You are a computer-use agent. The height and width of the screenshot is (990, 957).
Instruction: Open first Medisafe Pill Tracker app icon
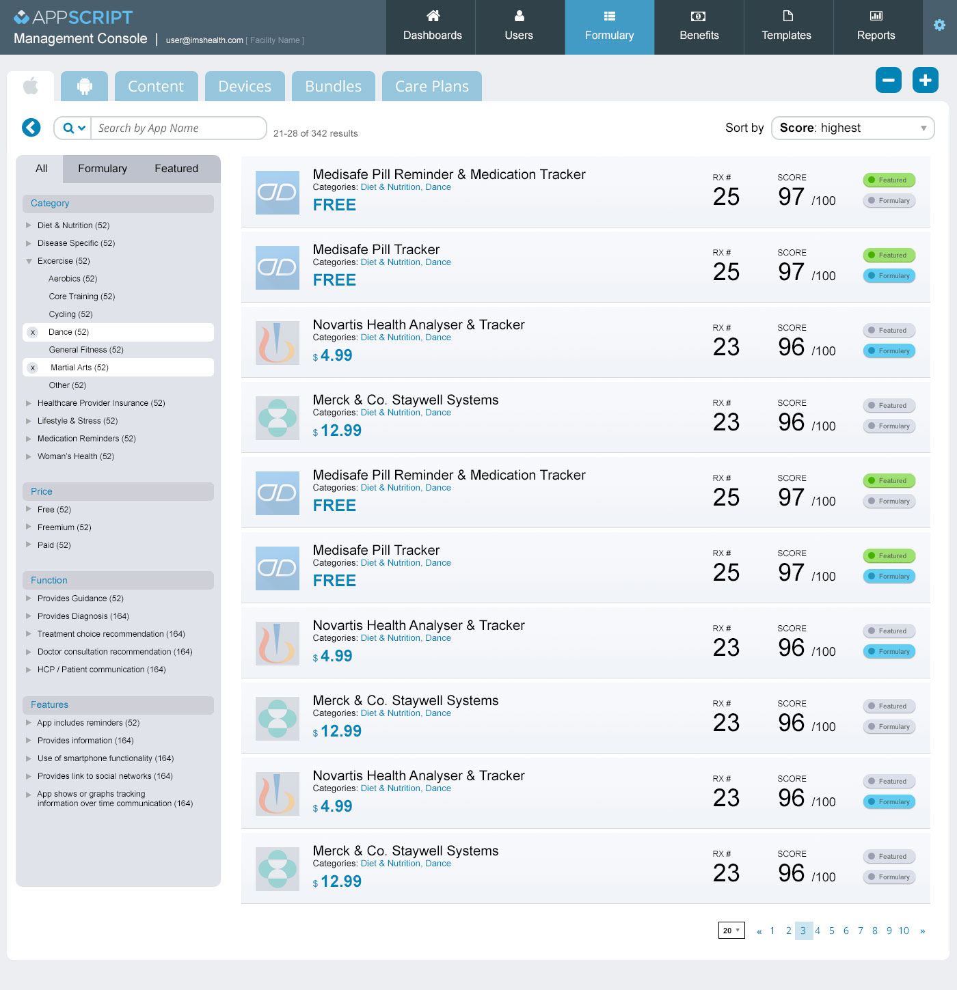point(278,268)
